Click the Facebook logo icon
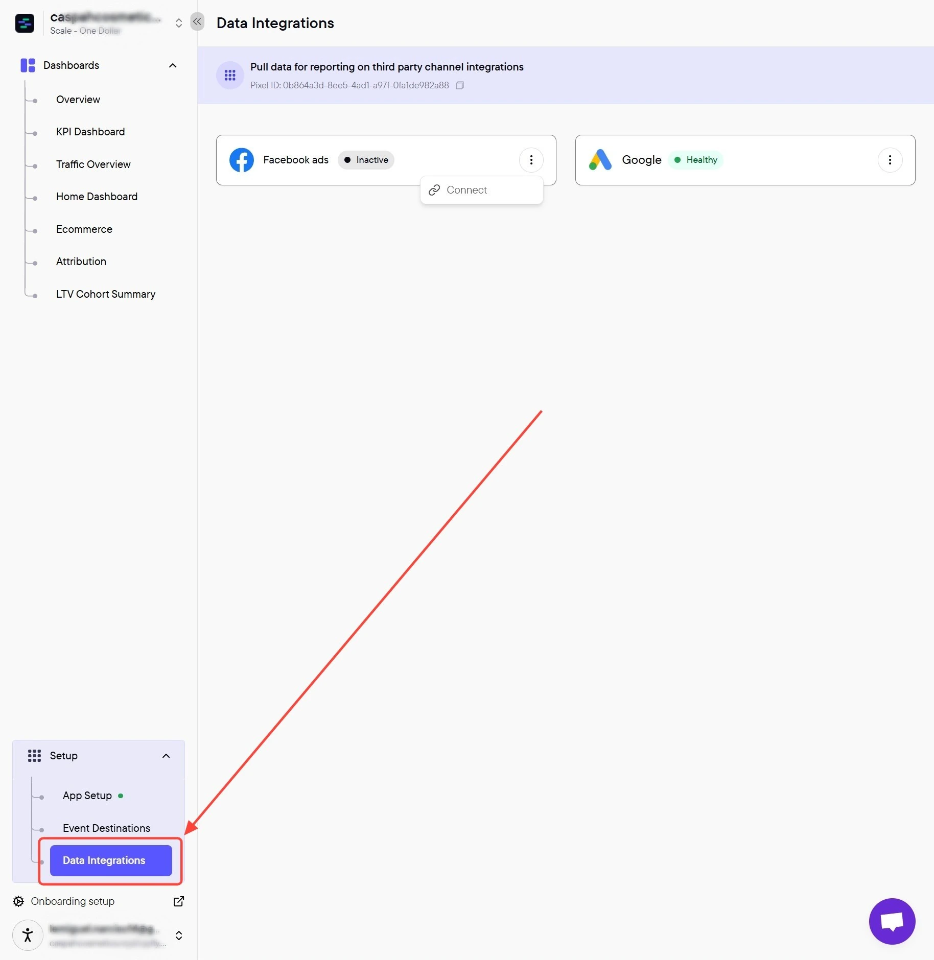The width and height of the screenshot is (934, 960). coord(242,160)
